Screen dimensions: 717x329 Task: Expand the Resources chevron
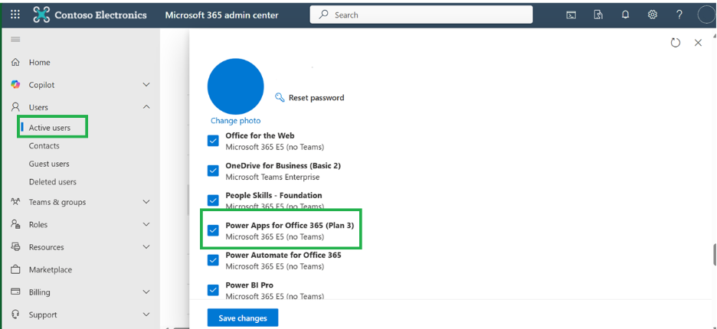tap(146, 246)
